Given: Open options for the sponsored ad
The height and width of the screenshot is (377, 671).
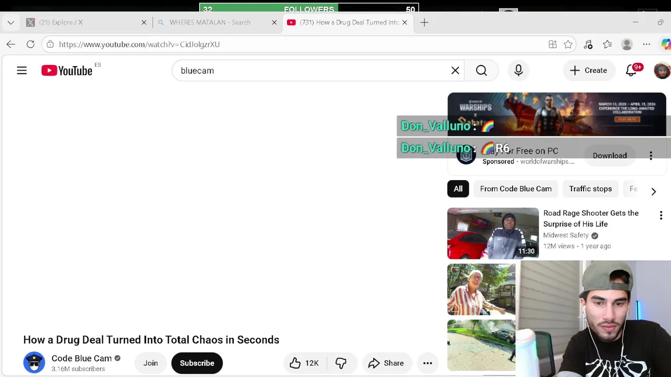Looking at the screenshot, I should tap(651, 156).
